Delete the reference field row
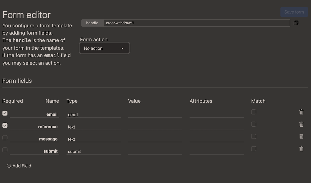The image size is (311, 183). tap(301, 124)
